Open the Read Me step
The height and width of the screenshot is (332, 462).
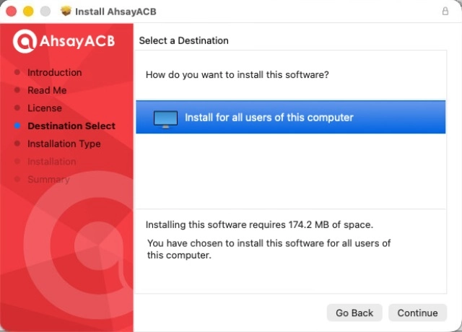click(47, 90)
